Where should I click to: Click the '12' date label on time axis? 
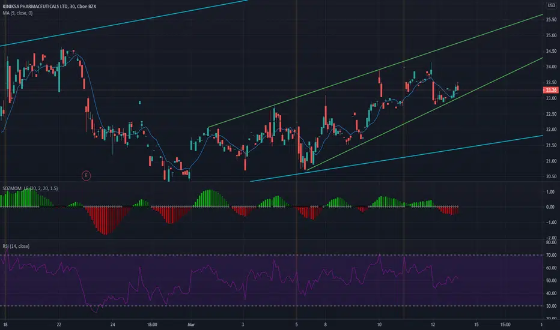(433, 325)
